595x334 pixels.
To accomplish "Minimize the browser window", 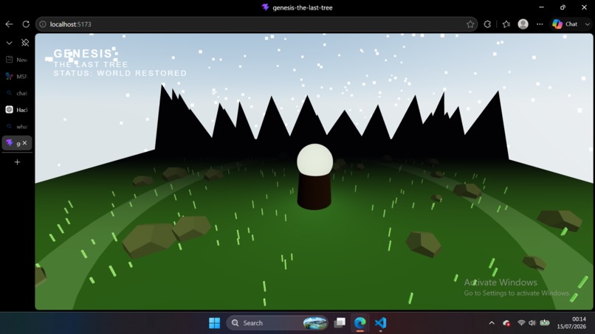I will click(x=542, y=7).
